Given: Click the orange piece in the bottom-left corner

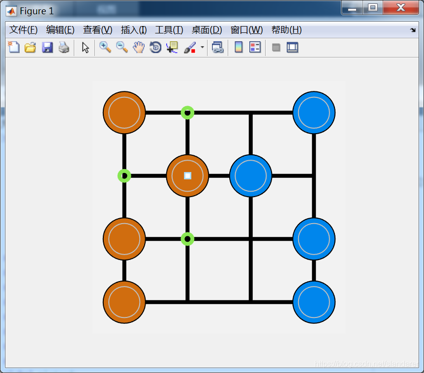Looking at the screenshot, I should pyautogui.click(x=124, y=302).
